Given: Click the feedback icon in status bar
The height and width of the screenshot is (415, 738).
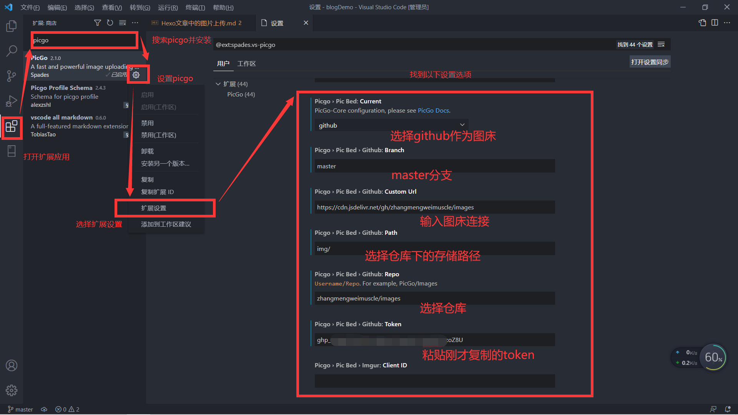Looking at the screenshot, I should [713, 409].
